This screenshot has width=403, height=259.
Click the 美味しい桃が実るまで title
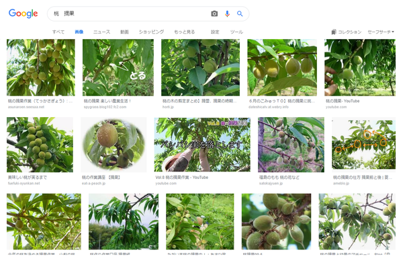28,178
